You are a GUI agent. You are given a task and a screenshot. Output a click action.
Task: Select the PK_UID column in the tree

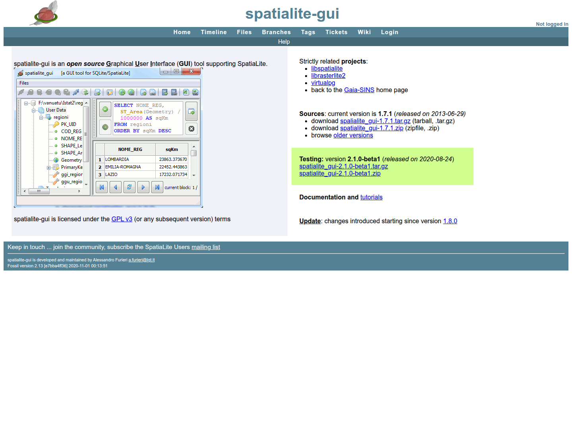[x=69, y=124]
